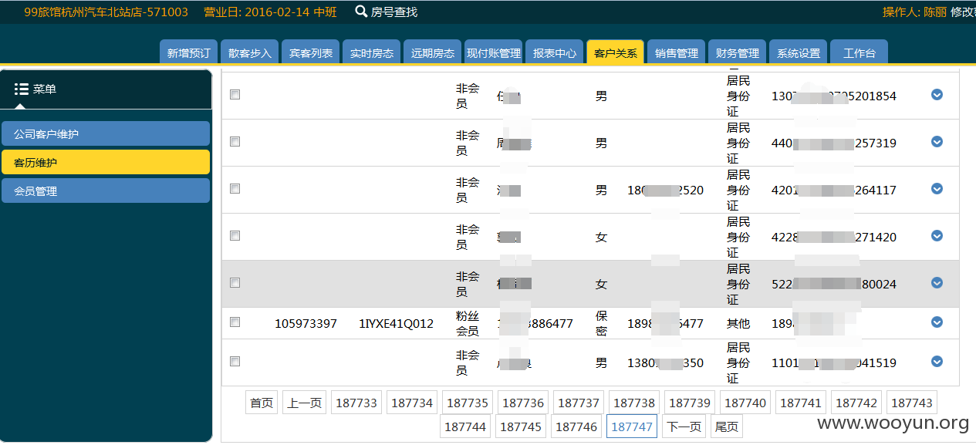976x445 pixels.
Task: Click member number 105973397 cell
Action: coord(306,323)
